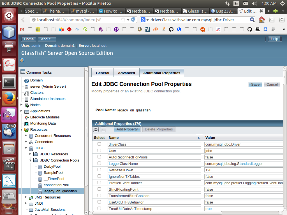
Task: Open Pidgin messenger from the dock
Action: (x=9, y=114)
